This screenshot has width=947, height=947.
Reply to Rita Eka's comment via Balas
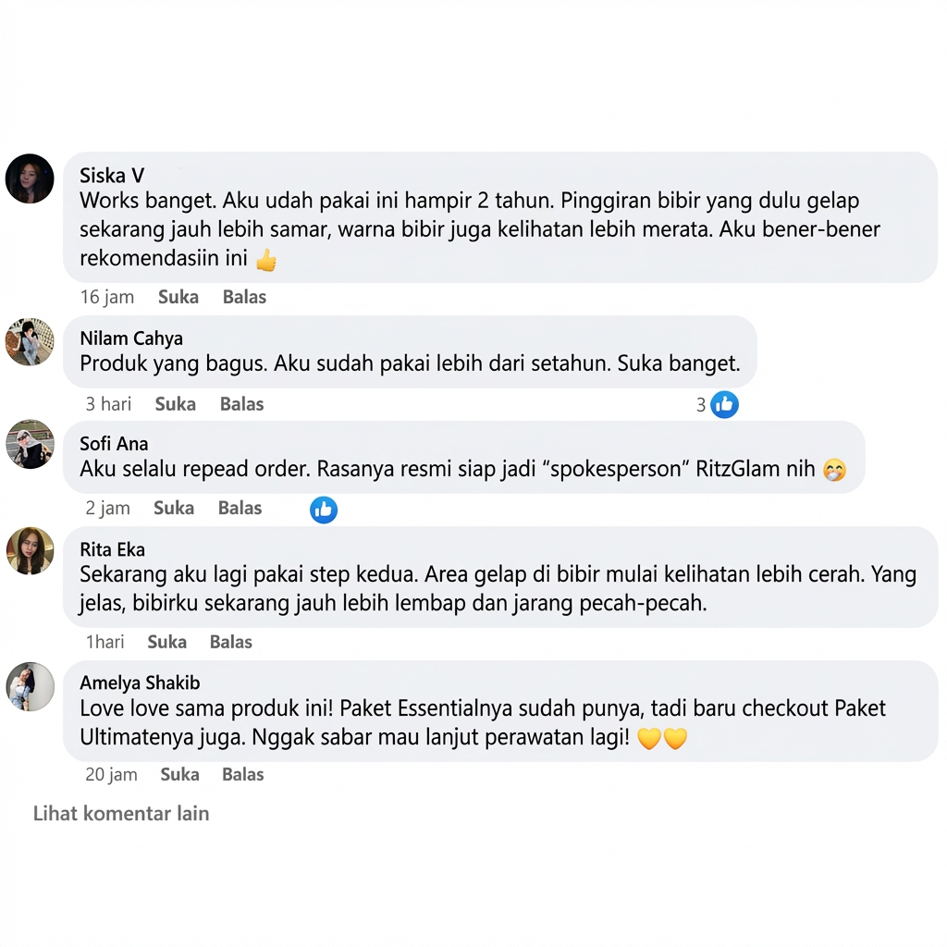pos(230,642)
